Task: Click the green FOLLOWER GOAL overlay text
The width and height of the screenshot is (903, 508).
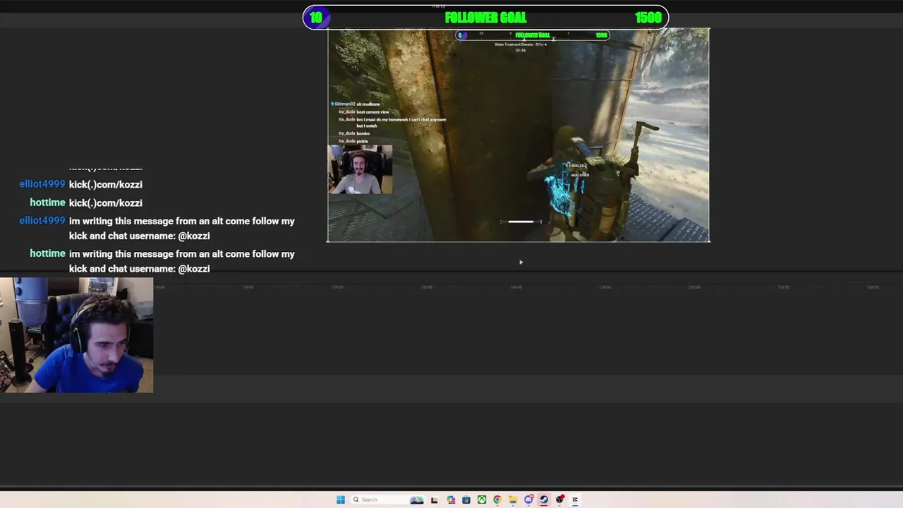Action: point(485,18)
